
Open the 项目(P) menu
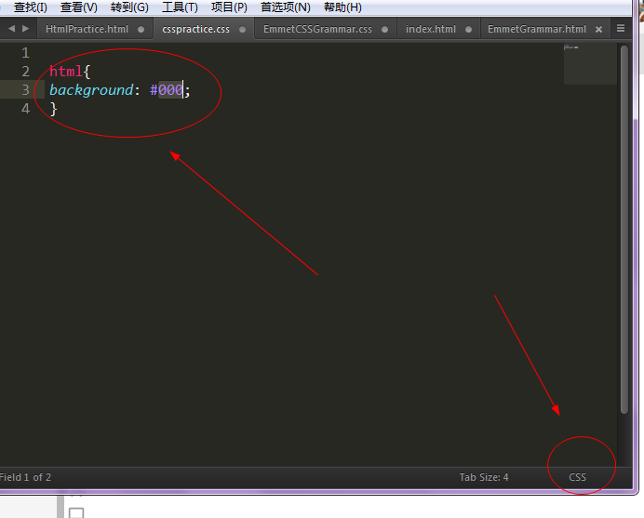point(229,7)
